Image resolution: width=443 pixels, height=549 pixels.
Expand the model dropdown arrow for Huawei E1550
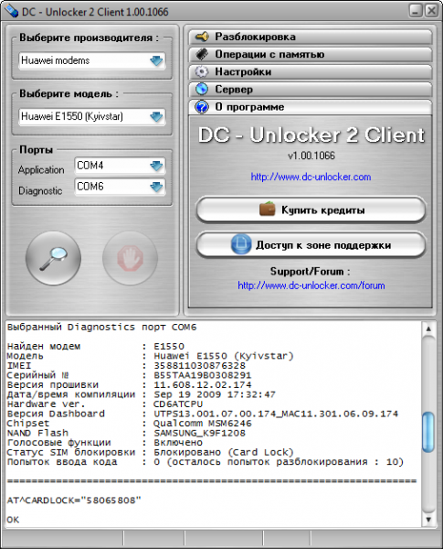point(156,116)
